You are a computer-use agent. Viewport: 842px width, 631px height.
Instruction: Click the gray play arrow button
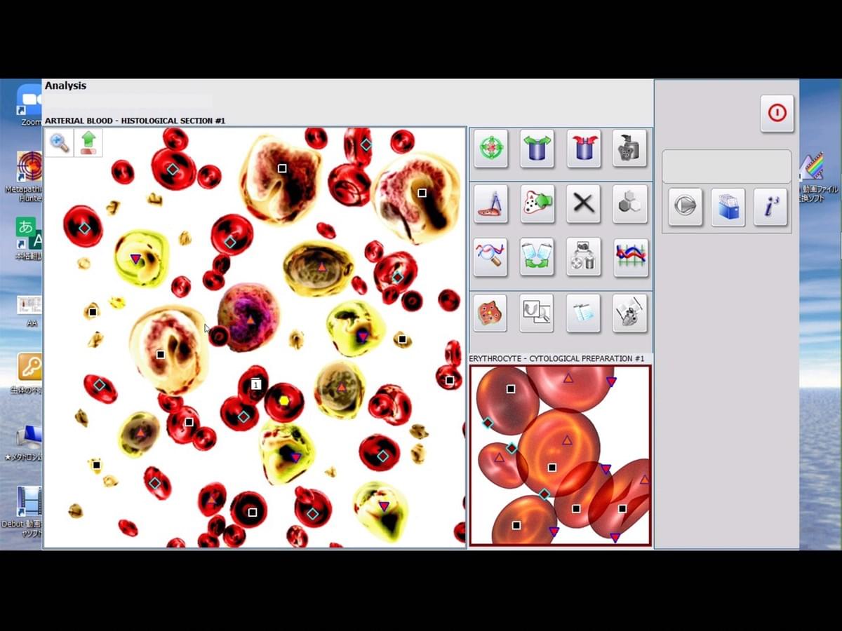tap(685, 206)
